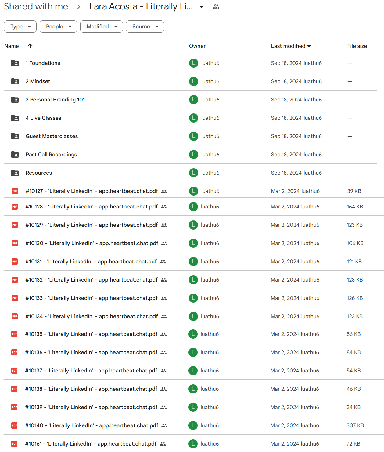The width and height of the screenshot is (384, 452).
Task: Click the 307 KB file size cell
Action: click(x=355, y=425)
